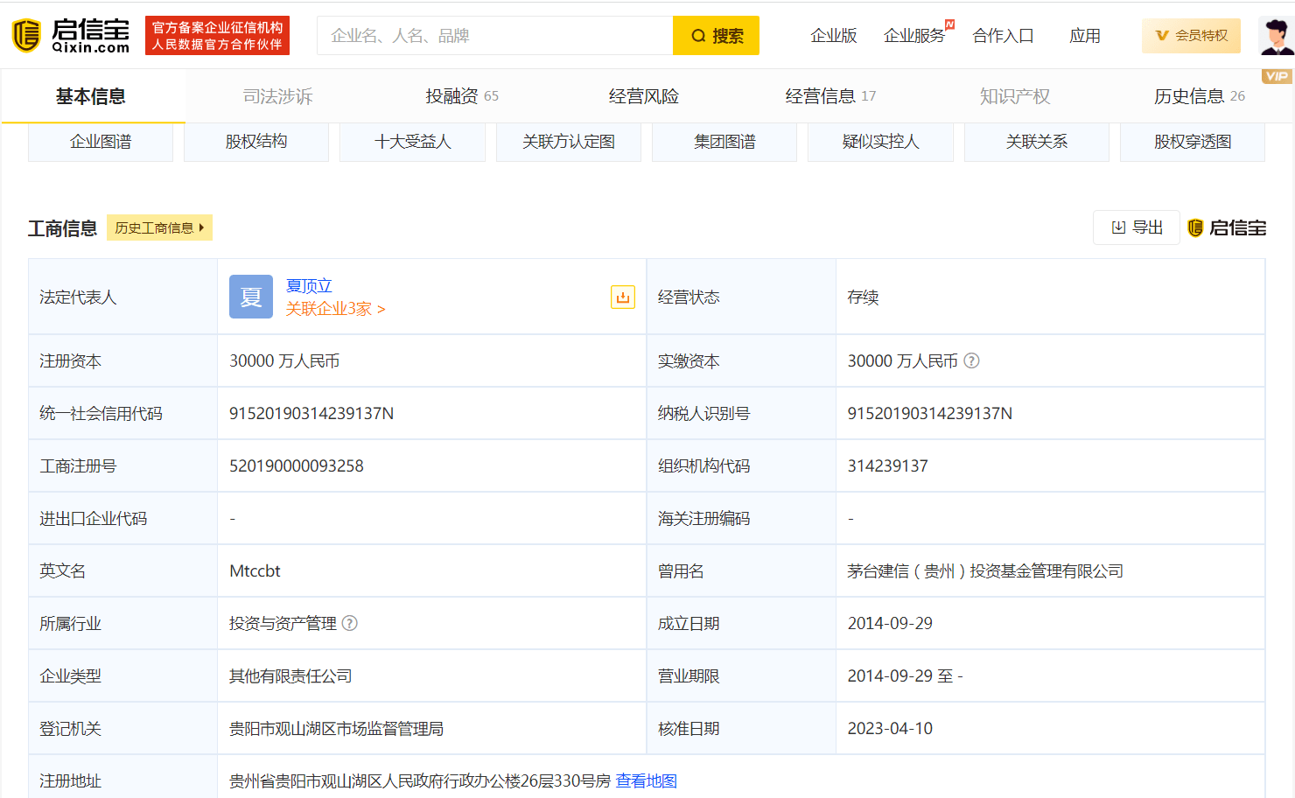
Task: Switch to the 司法涉诉 tab
Action: (x=278, y=96)
